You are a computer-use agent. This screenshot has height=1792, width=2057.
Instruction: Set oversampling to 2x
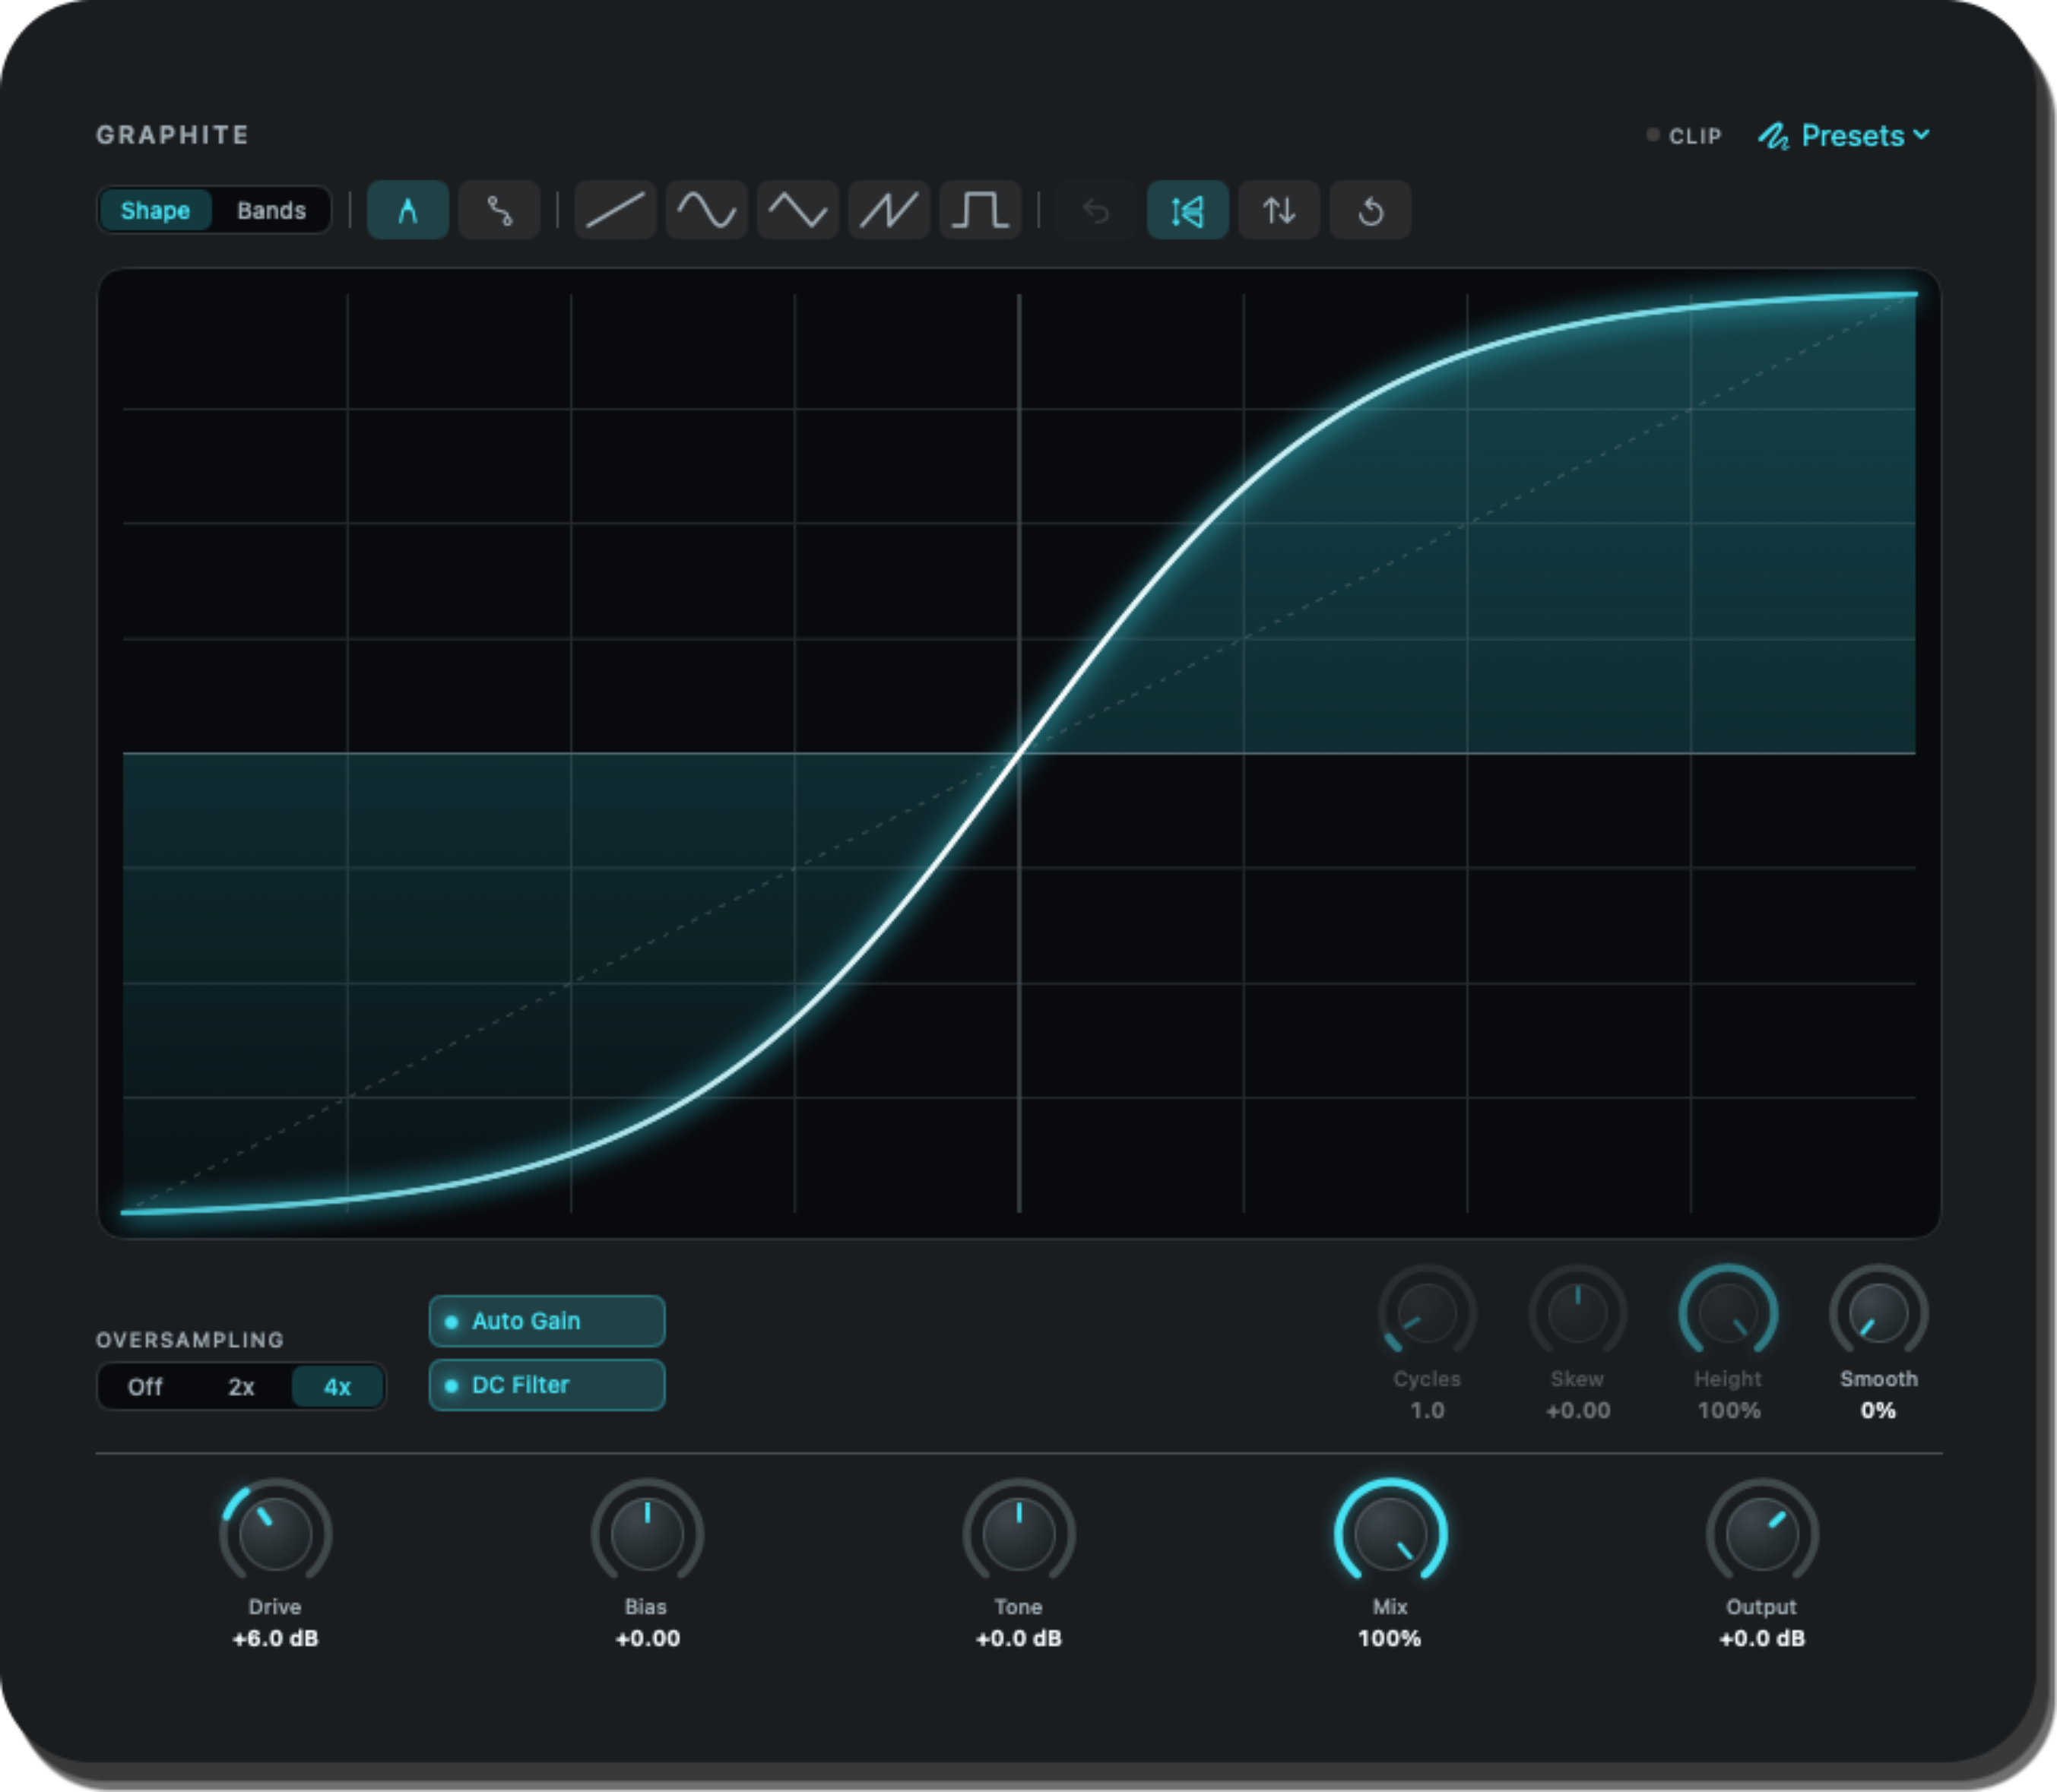(x=241, y=1387)
